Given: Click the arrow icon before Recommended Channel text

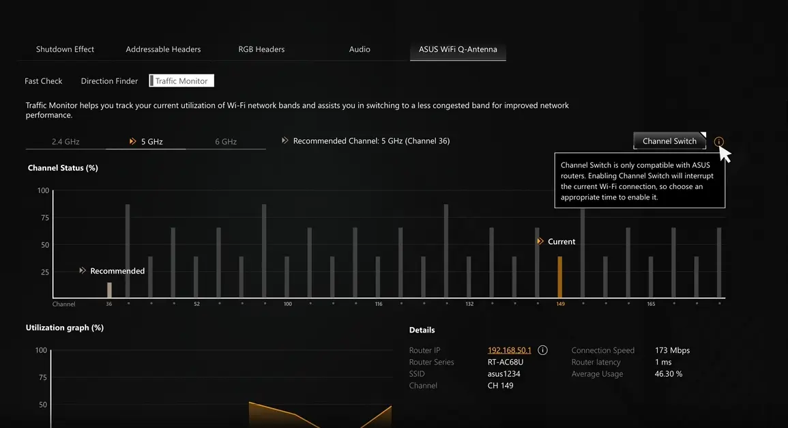Looking at the screenshot, I should 284,141.
